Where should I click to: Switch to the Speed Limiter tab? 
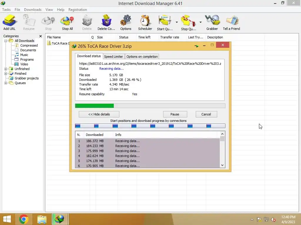click(x=113, y=57)
